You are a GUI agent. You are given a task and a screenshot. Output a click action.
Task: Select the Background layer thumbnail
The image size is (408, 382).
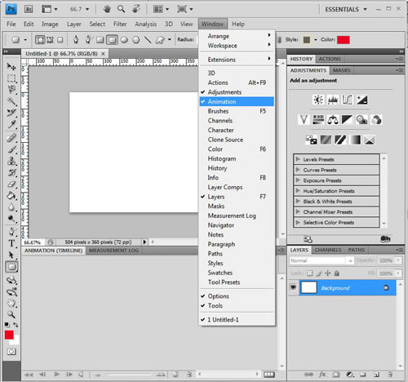click(x=308, y=287)
